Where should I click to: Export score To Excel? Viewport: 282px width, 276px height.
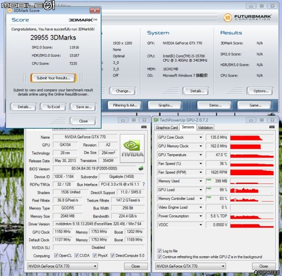(x=53, y=107)
